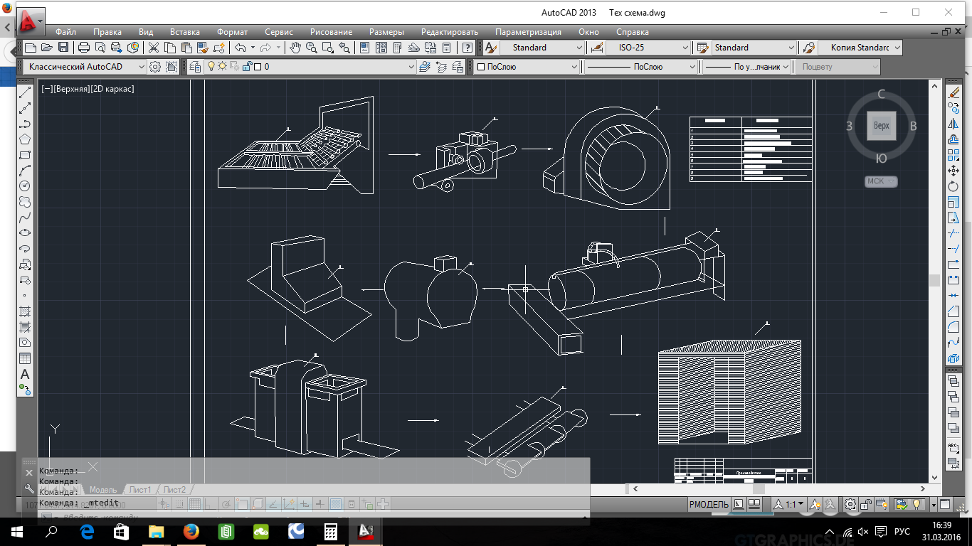Click the Make Object's Layer Current icon

[x=425, y=67]
